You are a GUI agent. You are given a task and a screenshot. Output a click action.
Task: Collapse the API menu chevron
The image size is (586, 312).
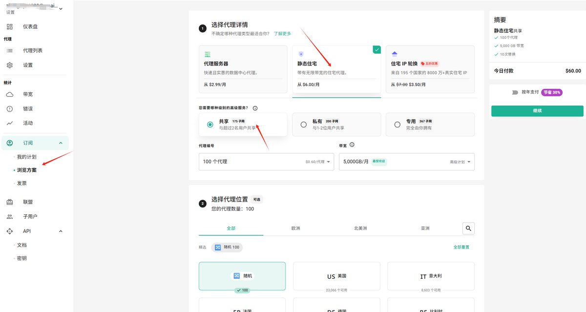[x=61, y=231]
